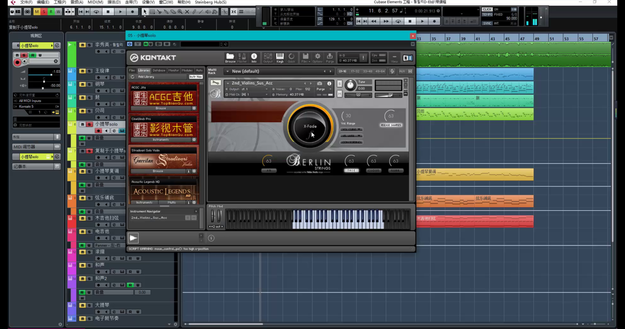Image resolution: width=625 pixels, height=329 pixels.
Task: Click the Instr Nav button
Action: click(x=196, y=77)
